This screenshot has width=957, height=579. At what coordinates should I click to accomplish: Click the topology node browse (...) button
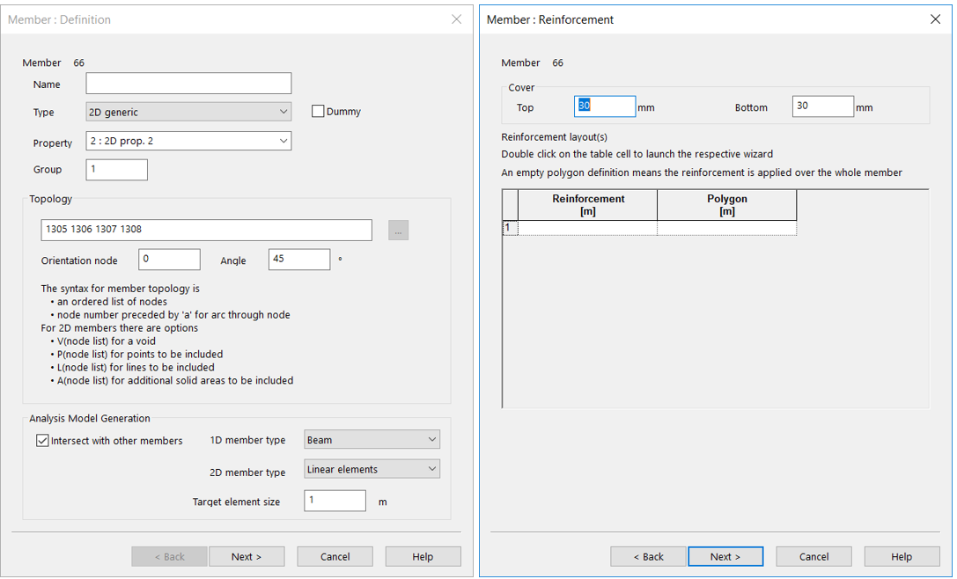click(398, 231)
